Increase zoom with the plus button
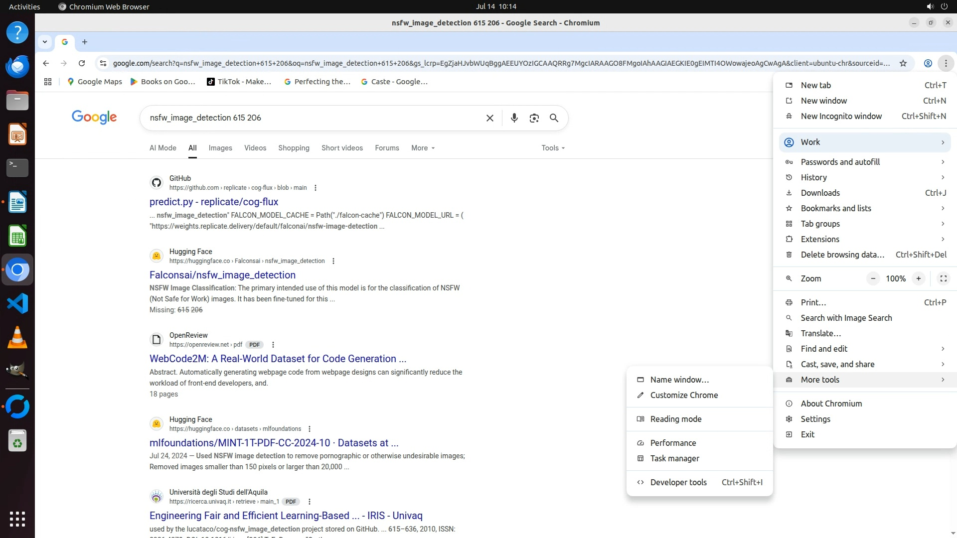Viewport: 957px width, 538px height. (918, 278)
